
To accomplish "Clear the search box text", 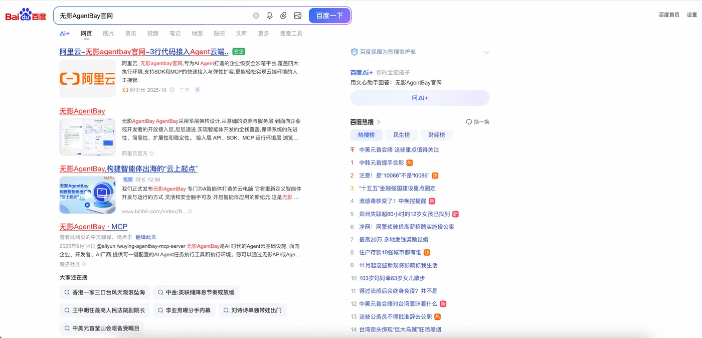I will click(x=256, y=16).
